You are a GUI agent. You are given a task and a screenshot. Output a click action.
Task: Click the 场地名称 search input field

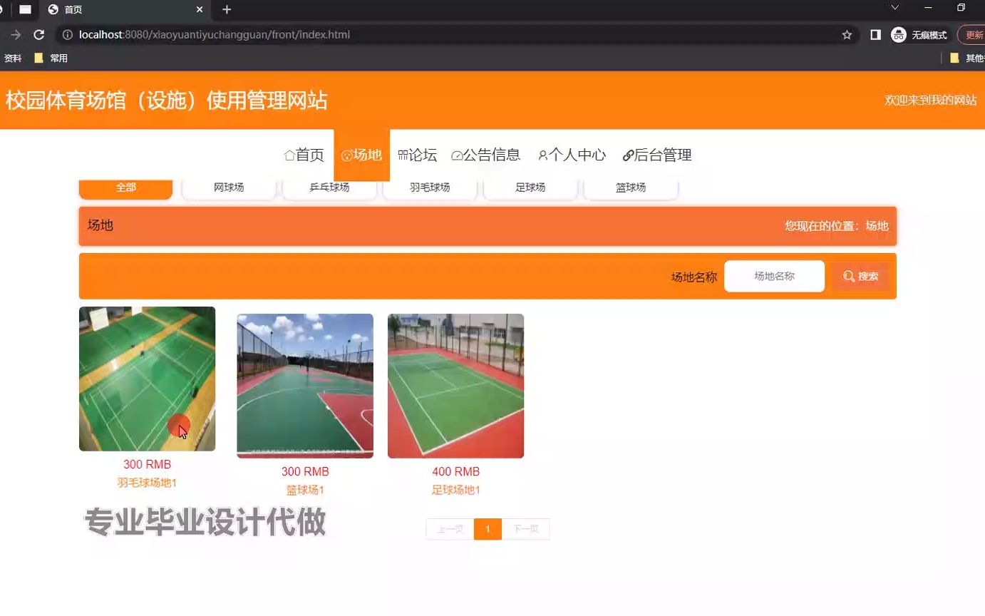[774, 276]
